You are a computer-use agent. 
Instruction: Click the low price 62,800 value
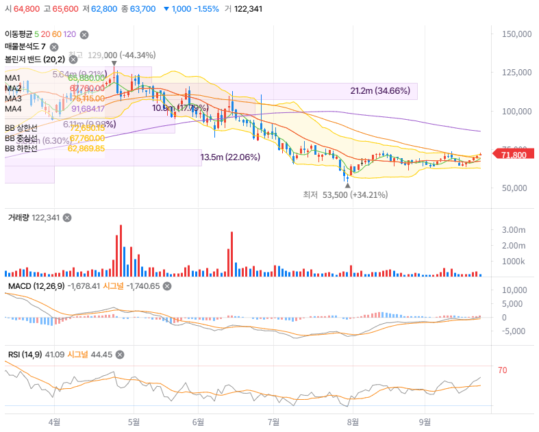pyautogui.click(x=104, y=9)
